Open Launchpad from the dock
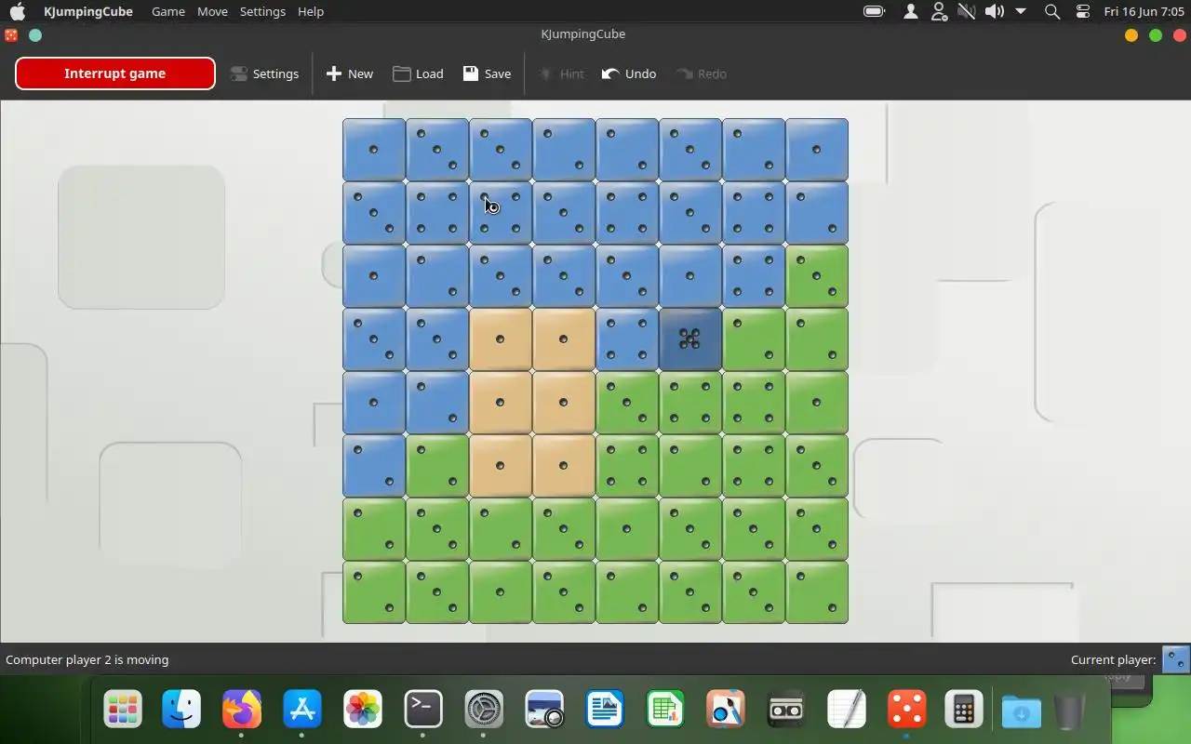Image resolution: width=1191 pixels, height=744 pixels. (x=123, y=710)
